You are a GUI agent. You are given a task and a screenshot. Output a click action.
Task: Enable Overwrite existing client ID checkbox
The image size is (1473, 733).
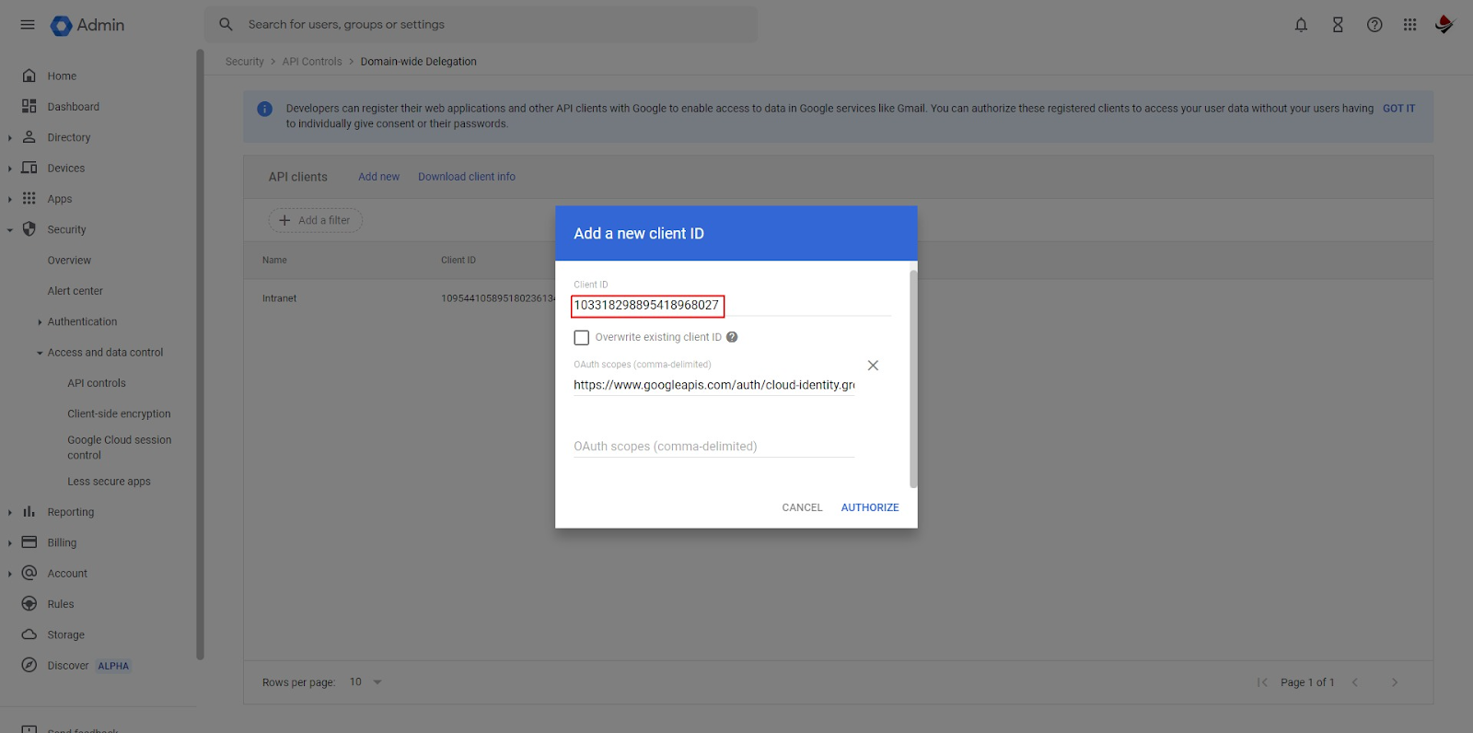tap(582, 338)
